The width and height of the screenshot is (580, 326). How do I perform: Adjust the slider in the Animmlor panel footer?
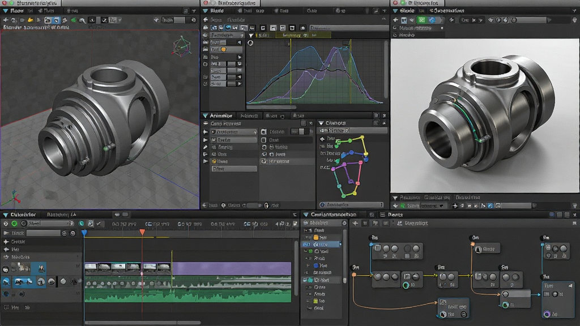[253, 205]
